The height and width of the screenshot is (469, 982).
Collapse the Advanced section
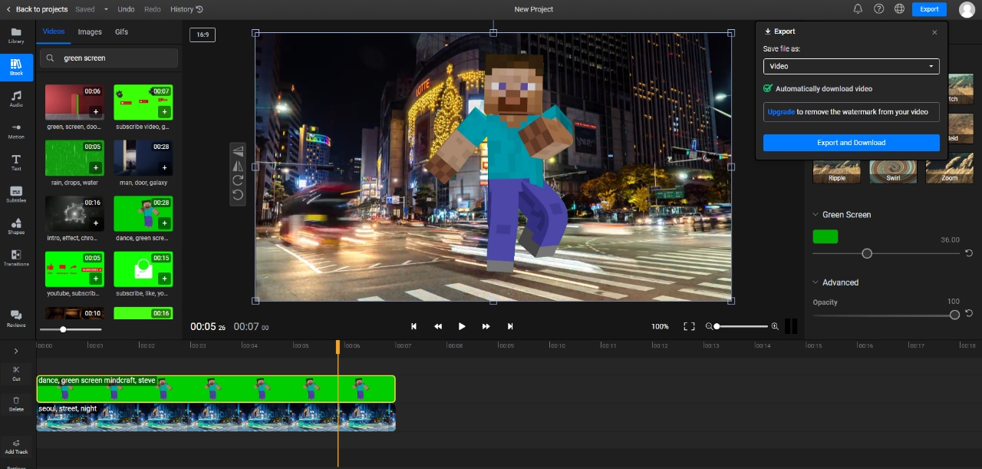(x=814, y=282)
